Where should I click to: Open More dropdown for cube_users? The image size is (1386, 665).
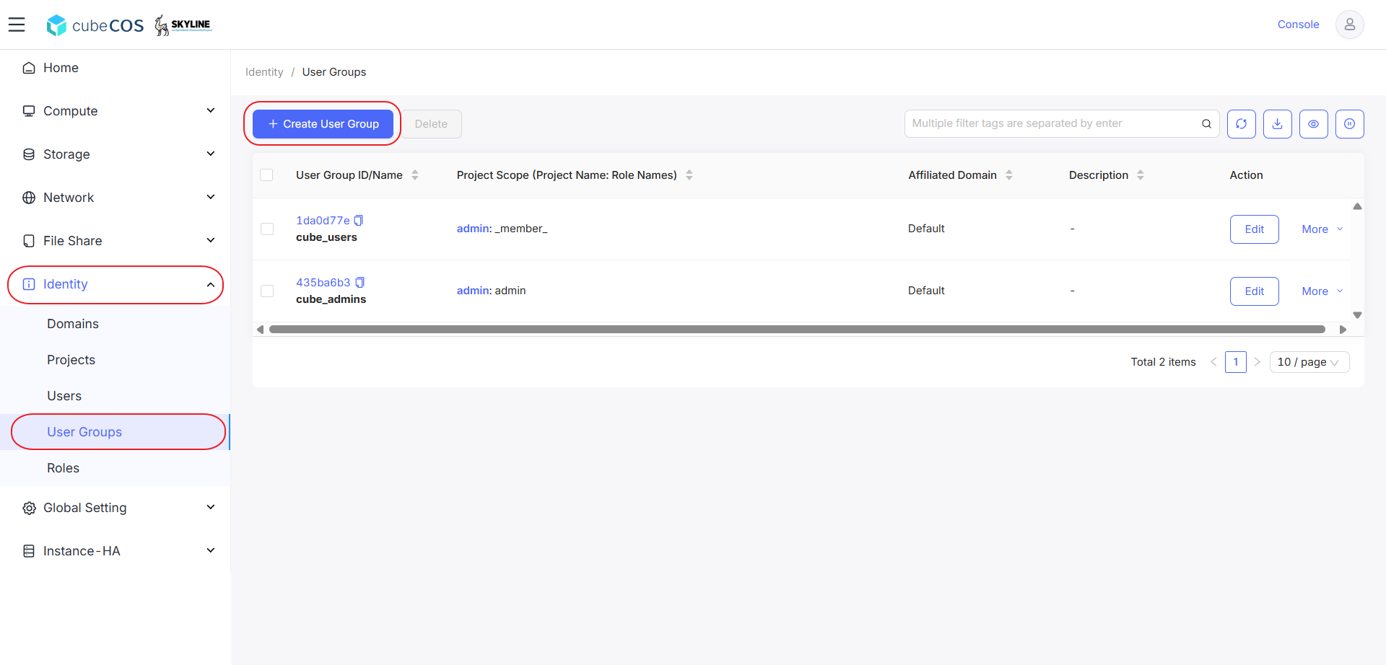coord(1322,229)
